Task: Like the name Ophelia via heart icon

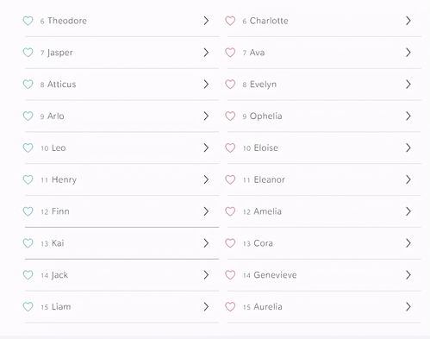Action: click(x=230, y=116)
